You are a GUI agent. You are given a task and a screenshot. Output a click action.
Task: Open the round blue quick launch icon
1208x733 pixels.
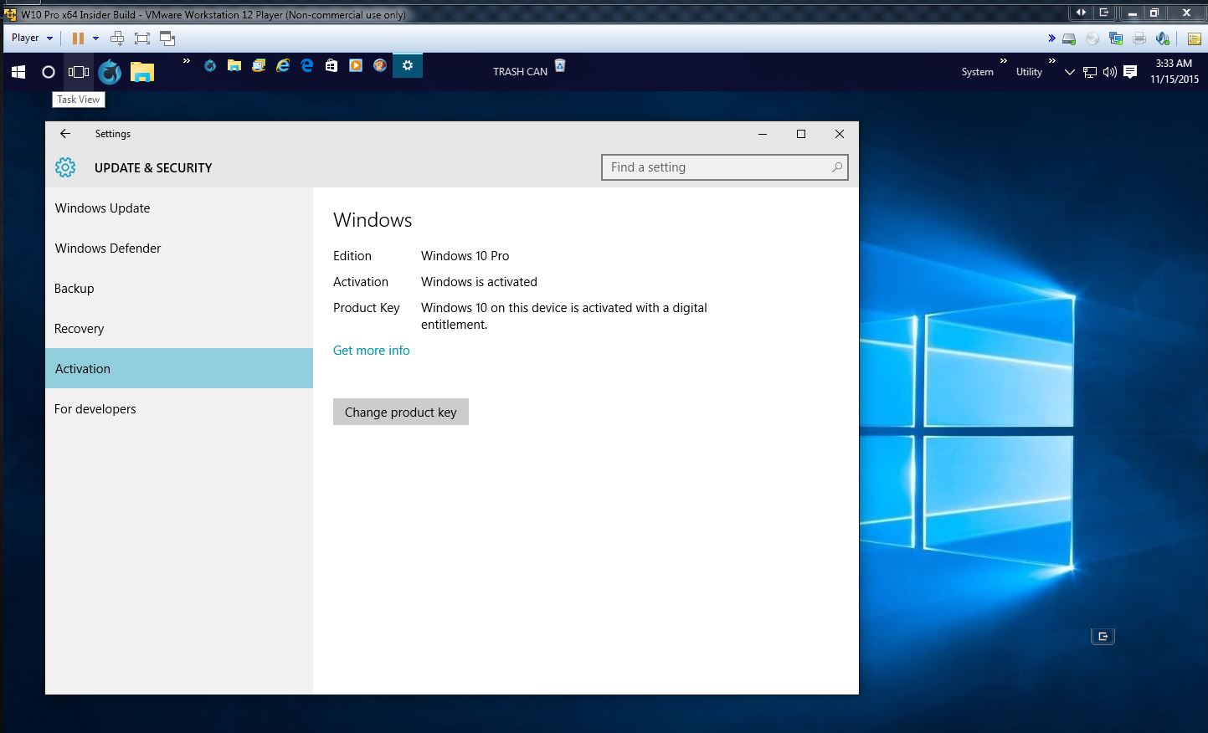(x=210, y=65)
